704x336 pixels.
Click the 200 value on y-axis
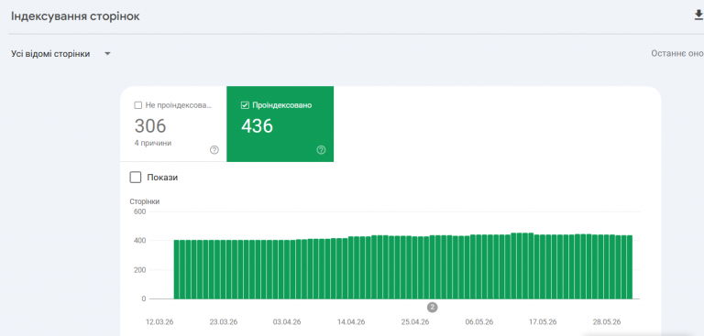point(140,270)
